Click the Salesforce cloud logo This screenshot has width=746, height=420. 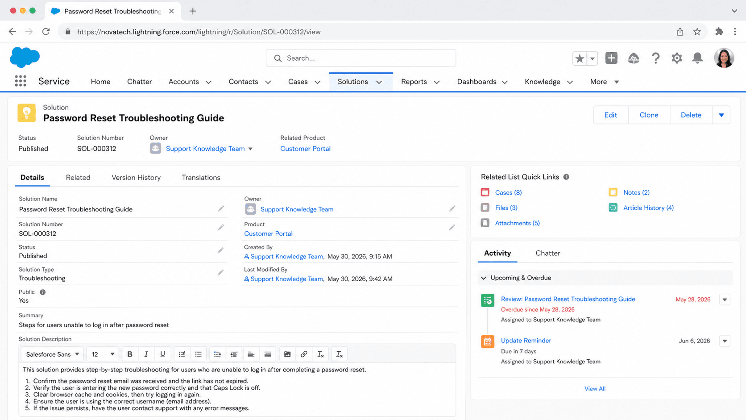25,57
